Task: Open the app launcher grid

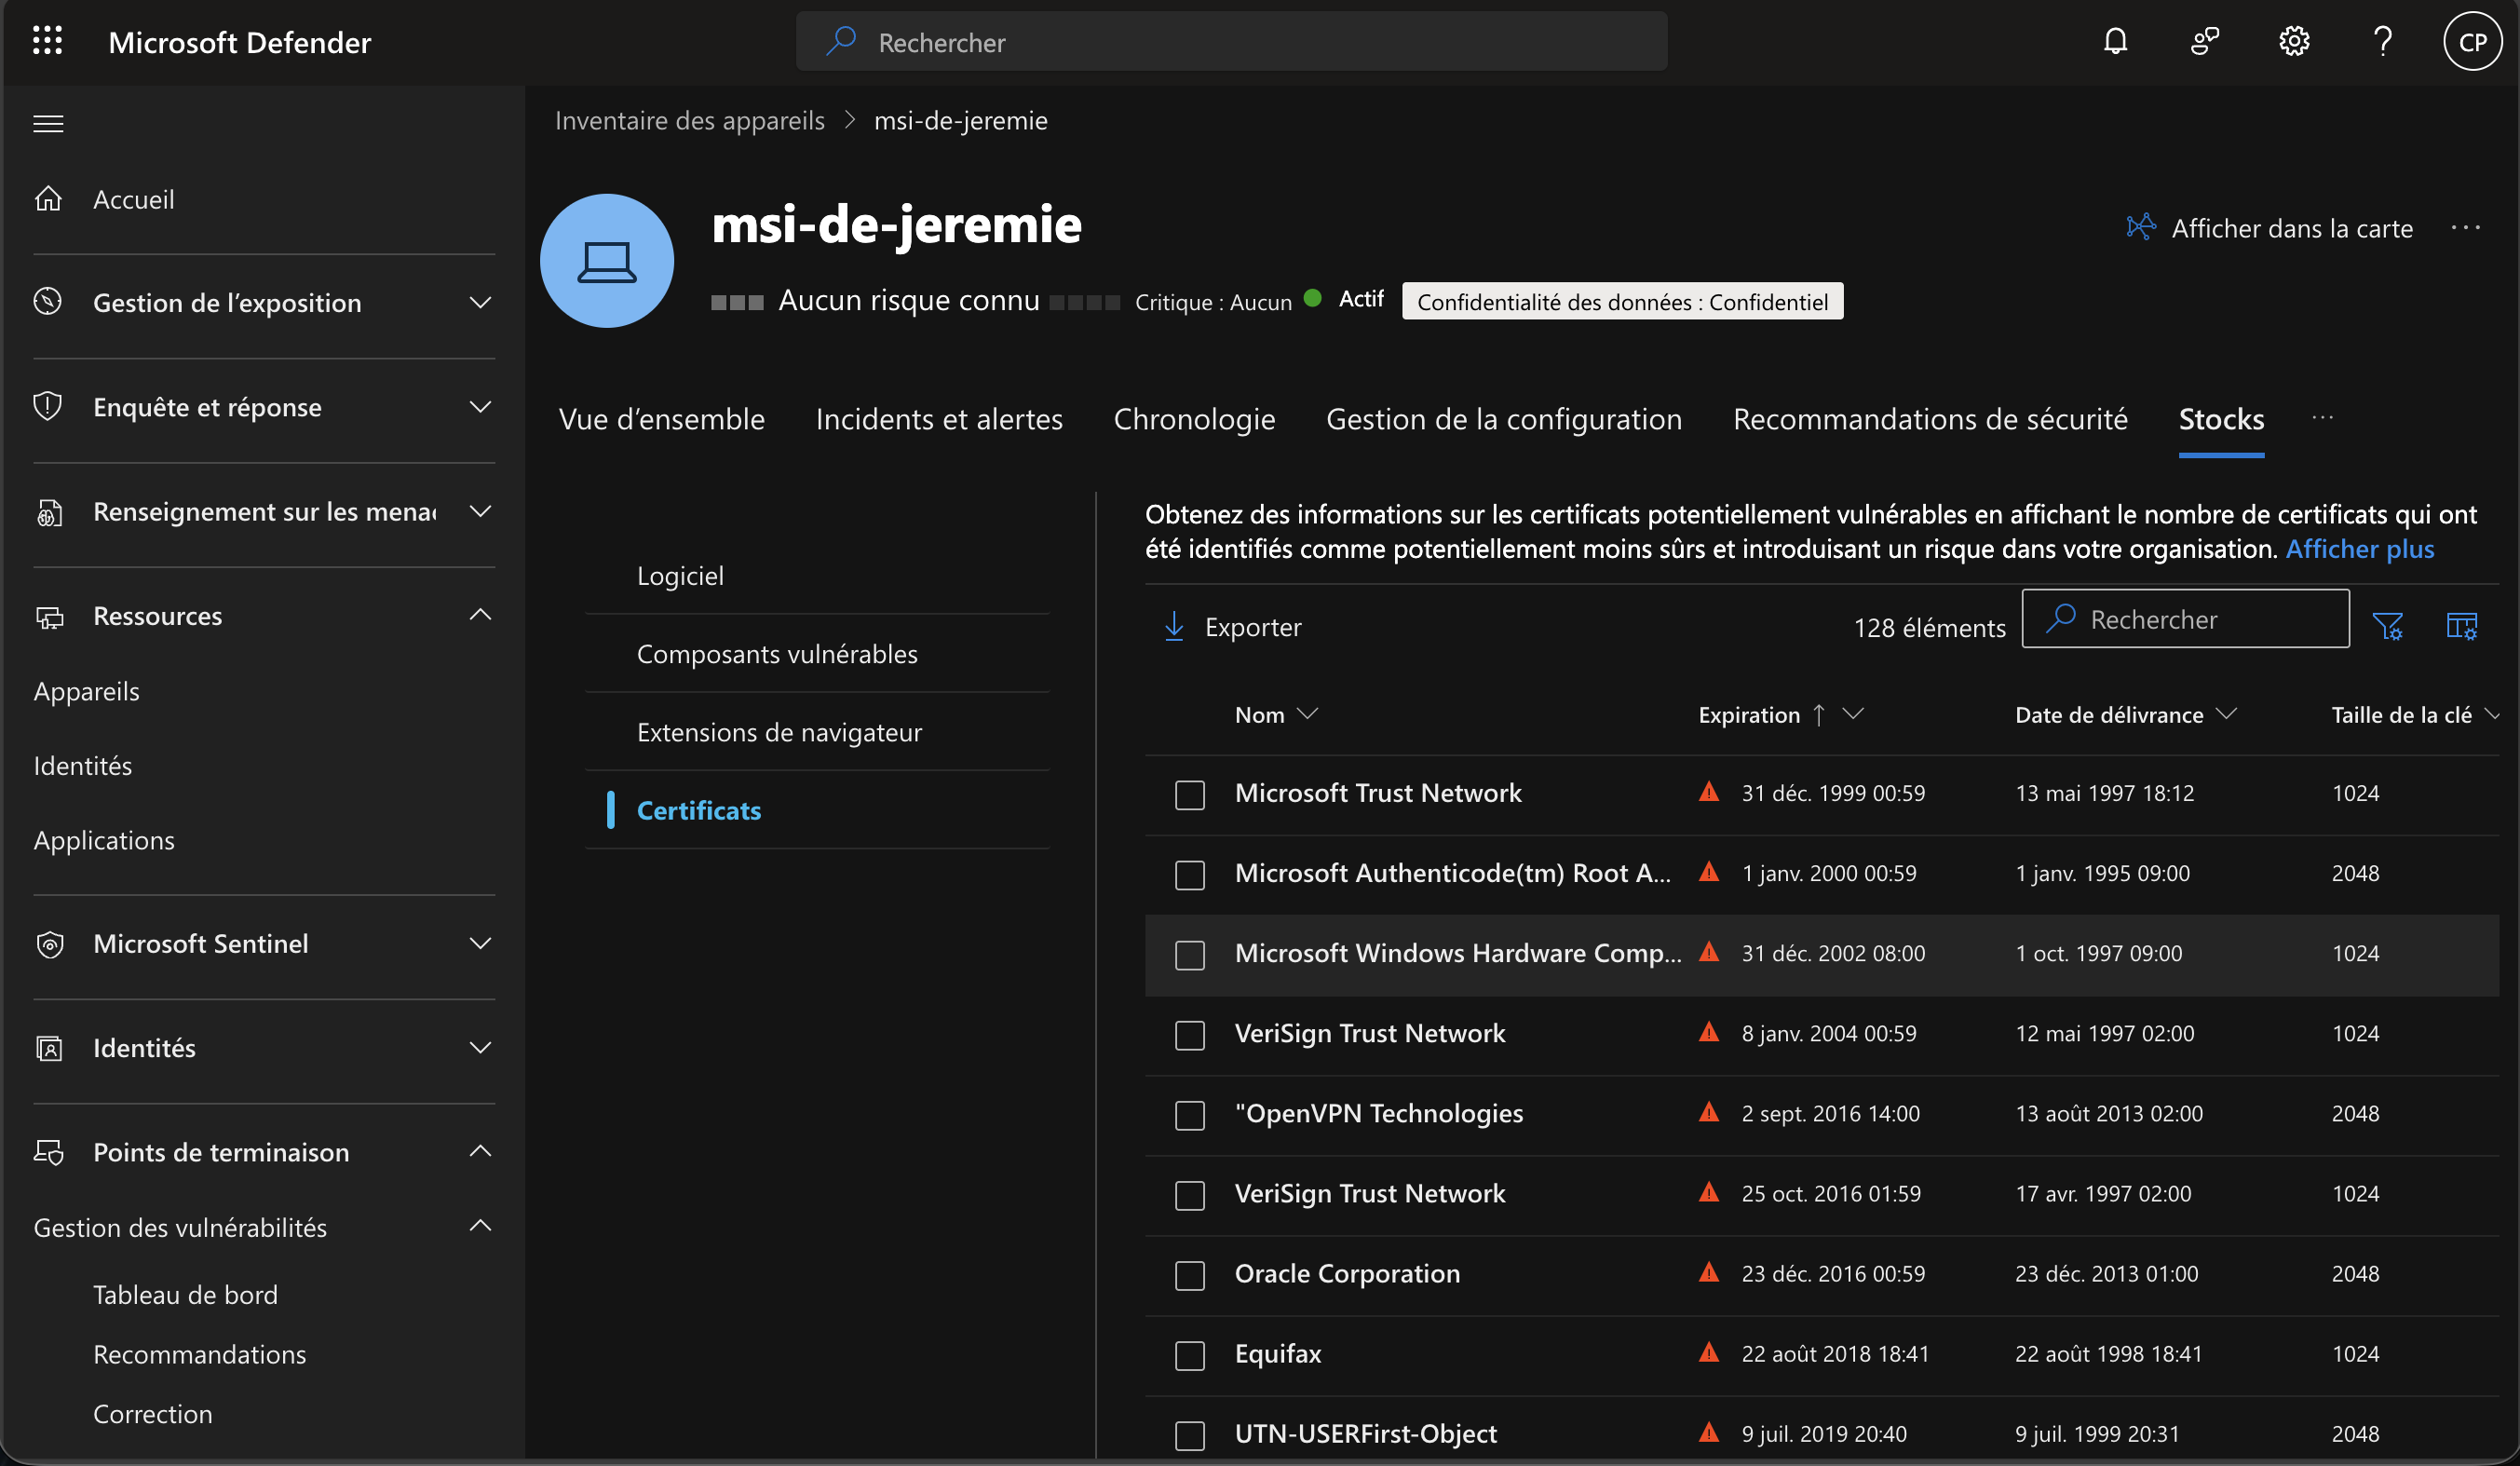Action: click(x=47, y=41)
